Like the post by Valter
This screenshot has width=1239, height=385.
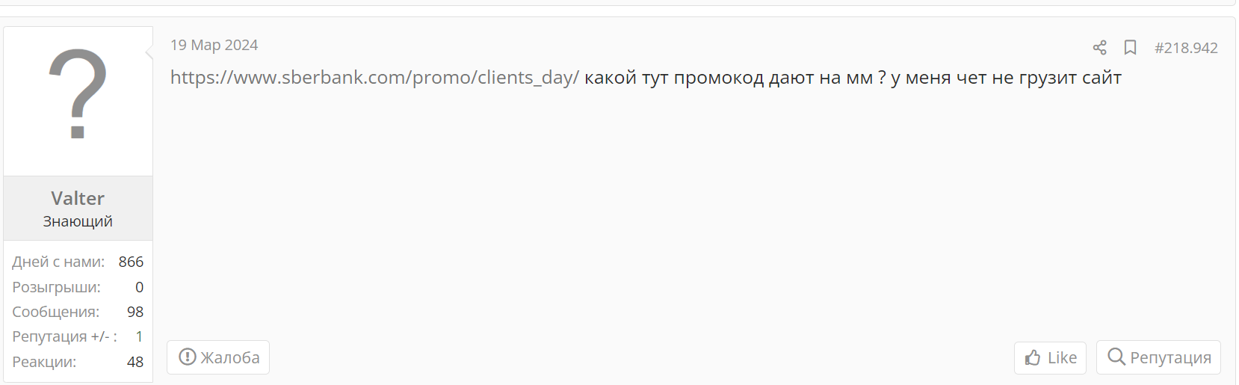point(1050,358)
